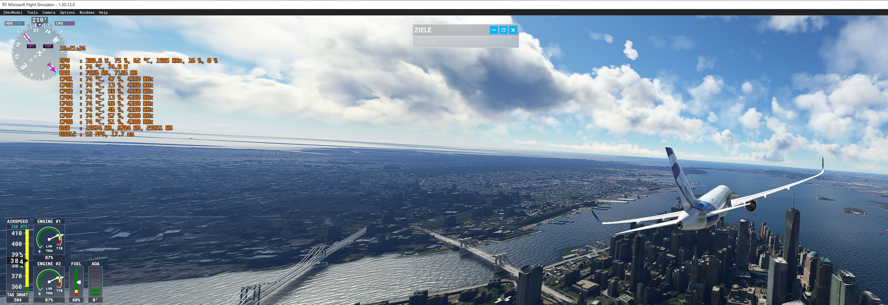This screenshot has width=888, height=305.
Task: Click the ENGINE #1 label
Action: point(49,222)
